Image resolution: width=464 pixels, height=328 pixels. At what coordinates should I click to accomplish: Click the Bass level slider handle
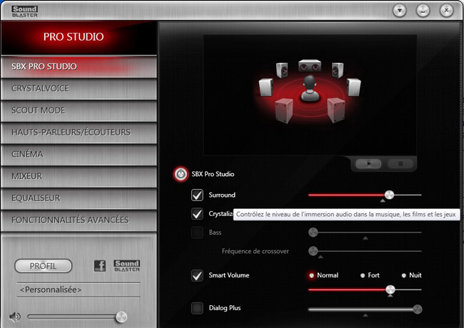(313, 232)
